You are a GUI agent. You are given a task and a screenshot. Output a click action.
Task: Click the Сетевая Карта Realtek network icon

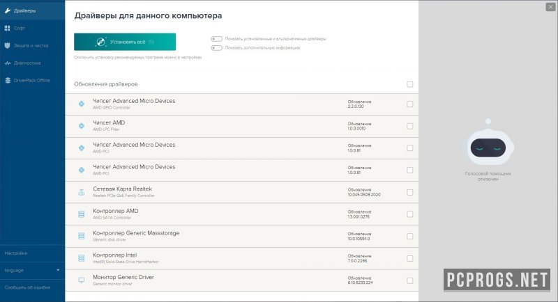[82, 192]
